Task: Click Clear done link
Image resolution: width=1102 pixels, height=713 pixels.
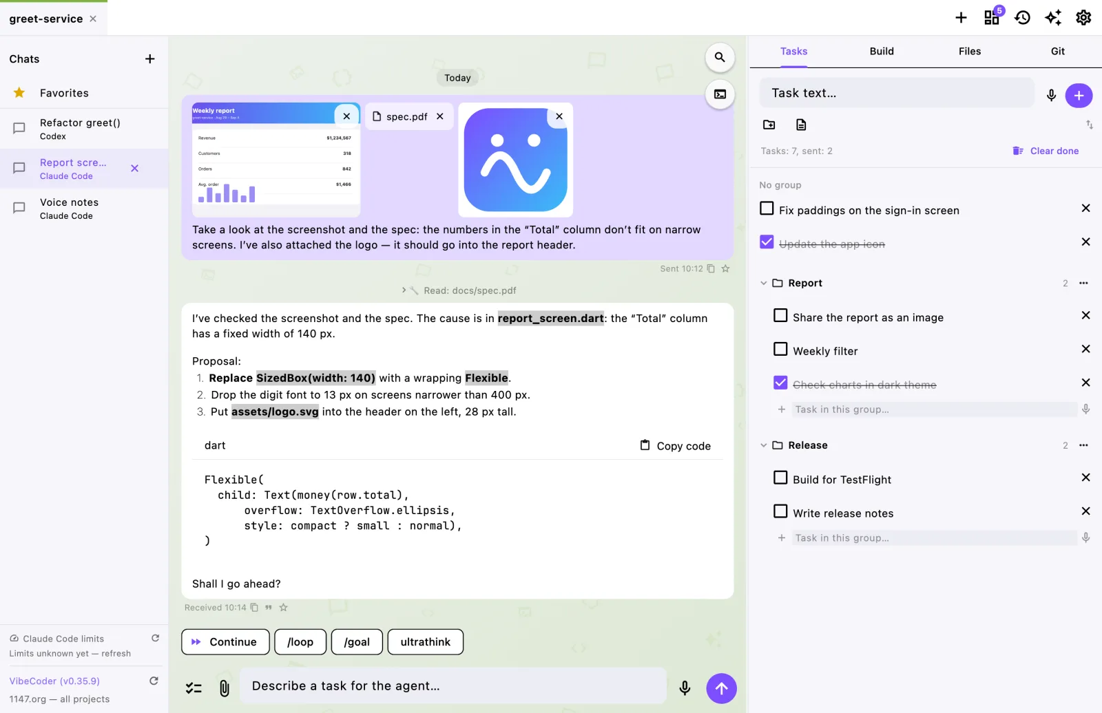Action: (x=1046, y=151)
